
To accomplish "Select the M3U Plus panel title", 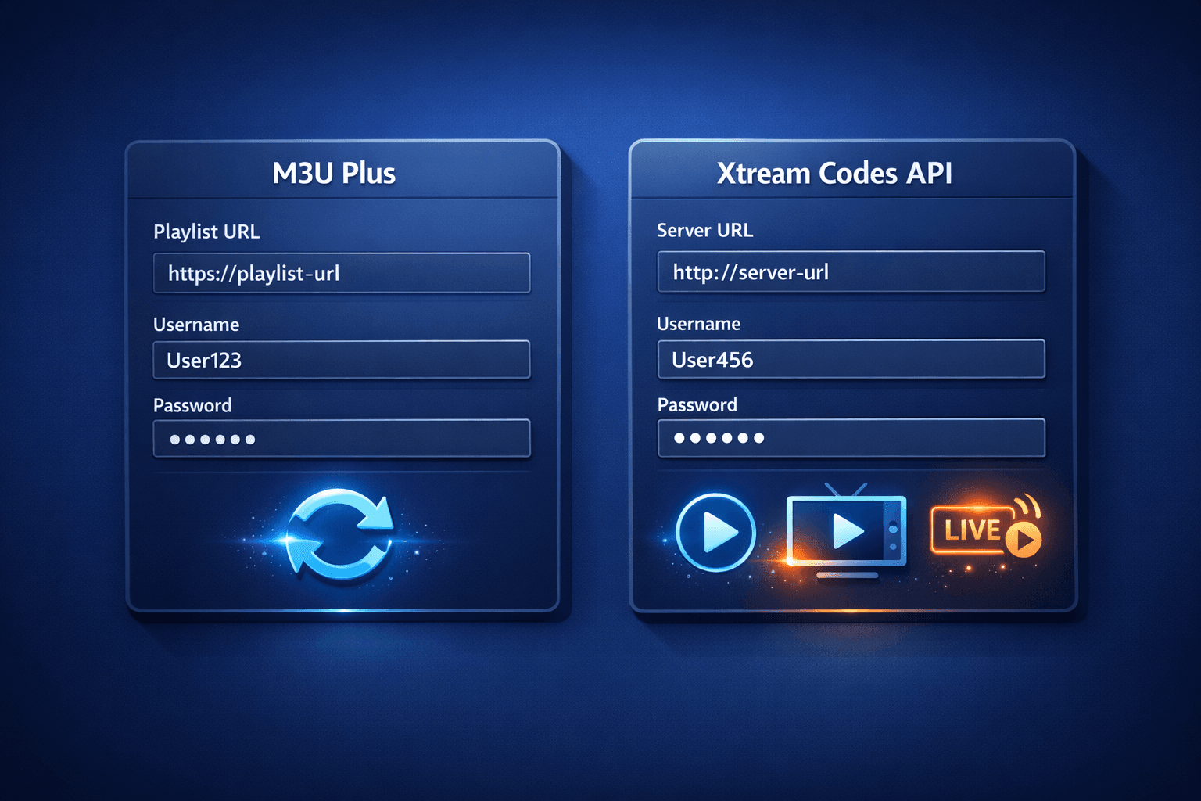I will pyautogui.click(x=334, y=173).
